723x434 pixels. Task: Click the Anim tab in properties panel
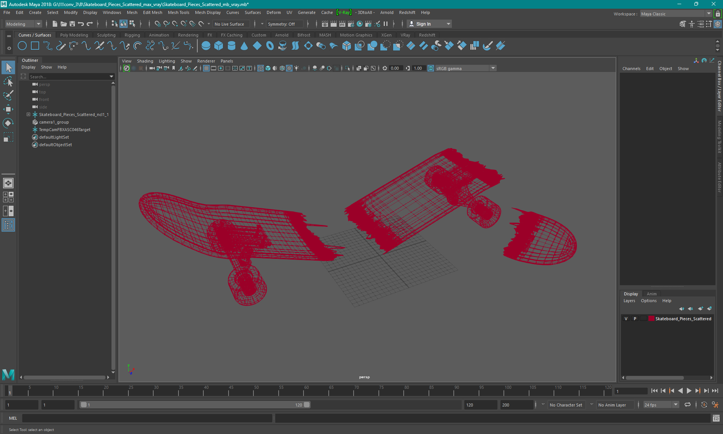point(652,293)
